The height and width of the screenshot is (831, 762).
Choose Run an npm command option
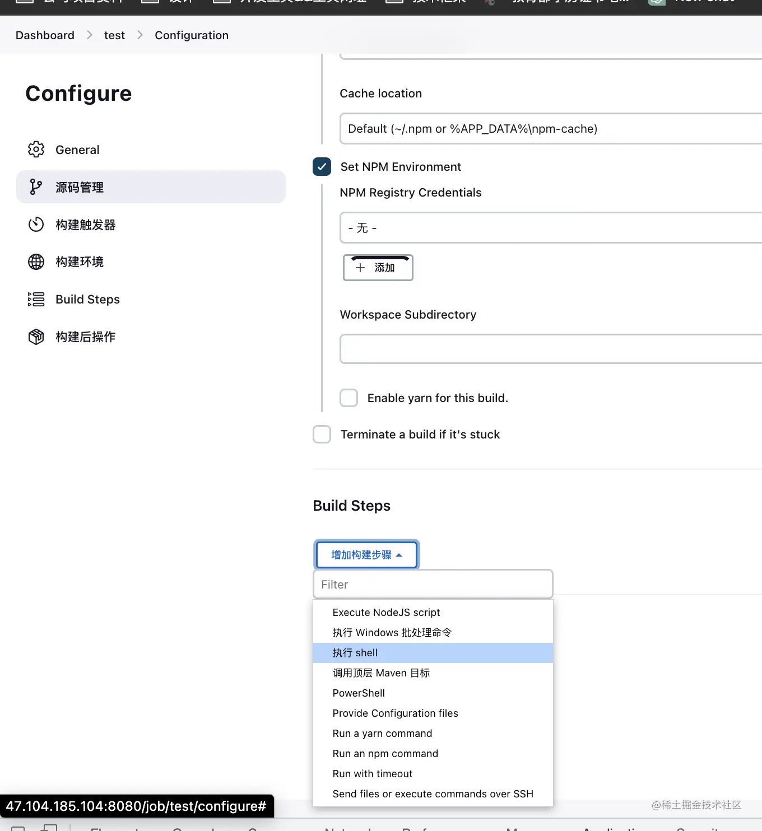pos(385,754)
